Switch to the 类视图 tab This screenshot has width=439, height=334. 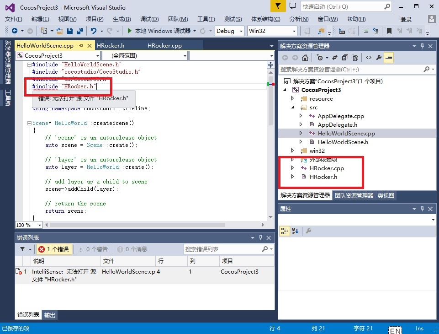point(386,195)
